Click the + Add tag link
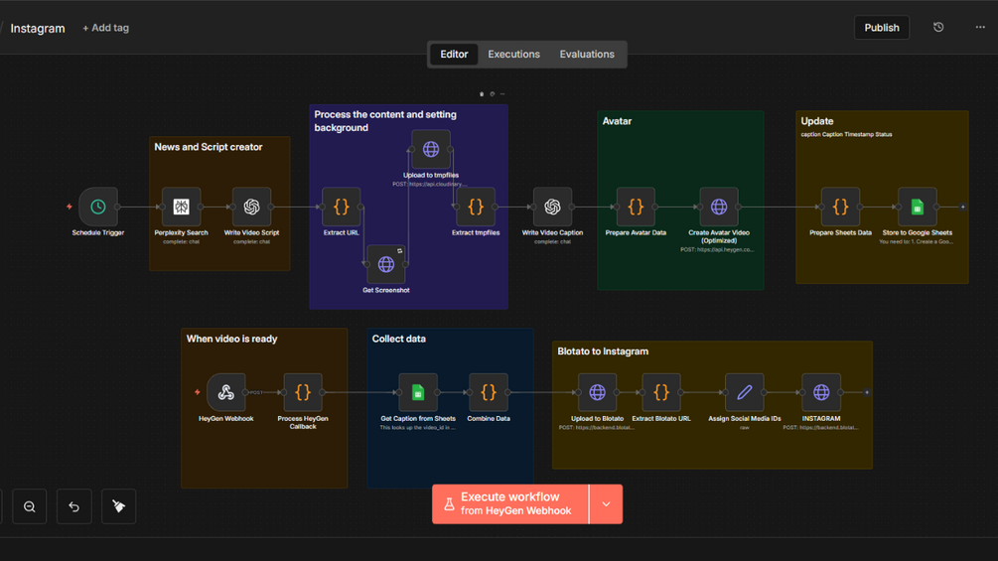 click(105, 28)
